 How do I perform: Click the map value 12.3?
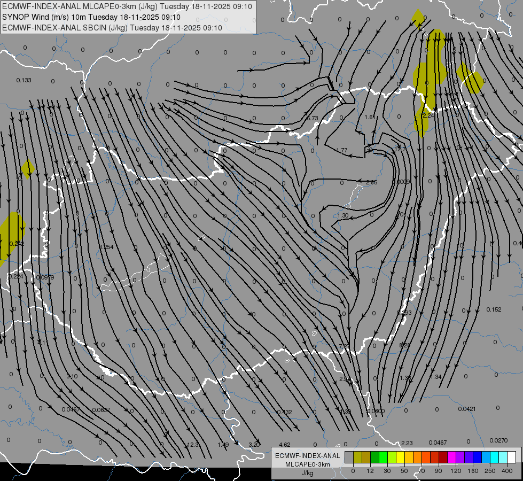(193, 445)
